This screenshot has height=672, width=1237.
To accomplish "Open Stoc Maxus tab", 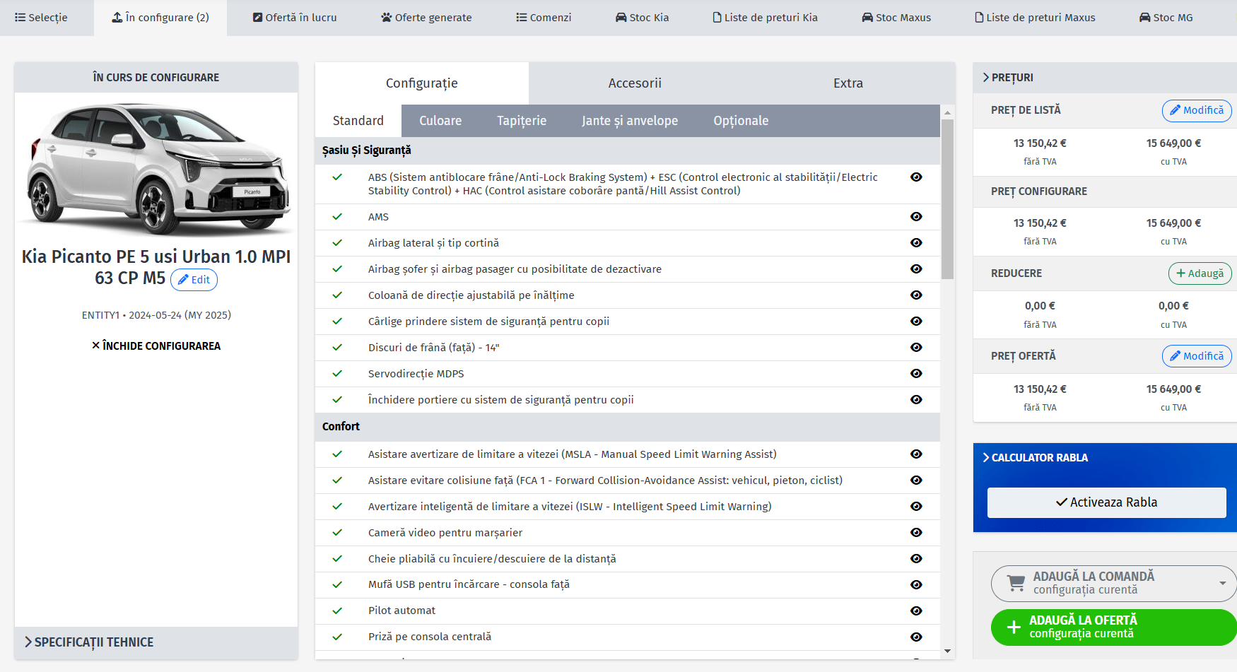I will point(896,18).
